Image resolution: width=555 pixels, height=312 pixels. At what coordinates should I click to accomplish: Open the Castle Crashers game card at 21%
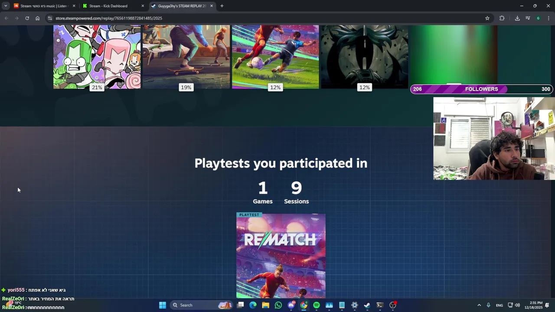tap(97, 57)
